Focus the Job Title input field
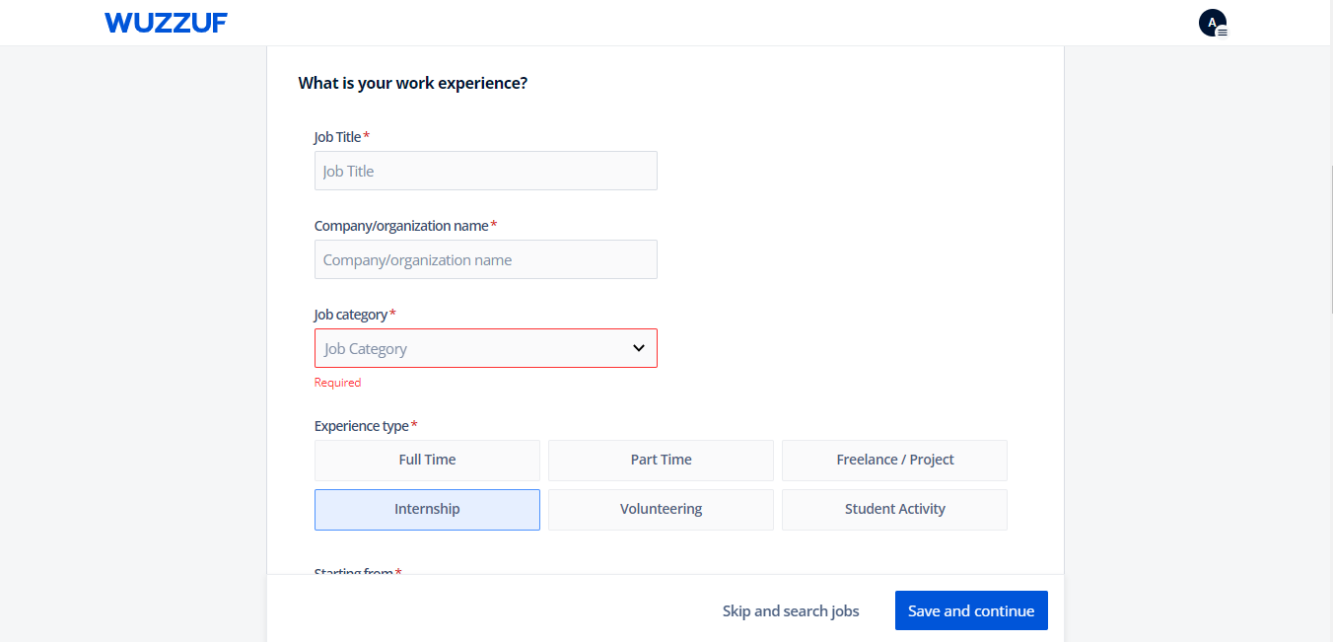The image size is (1333, 642). [485, 171]
